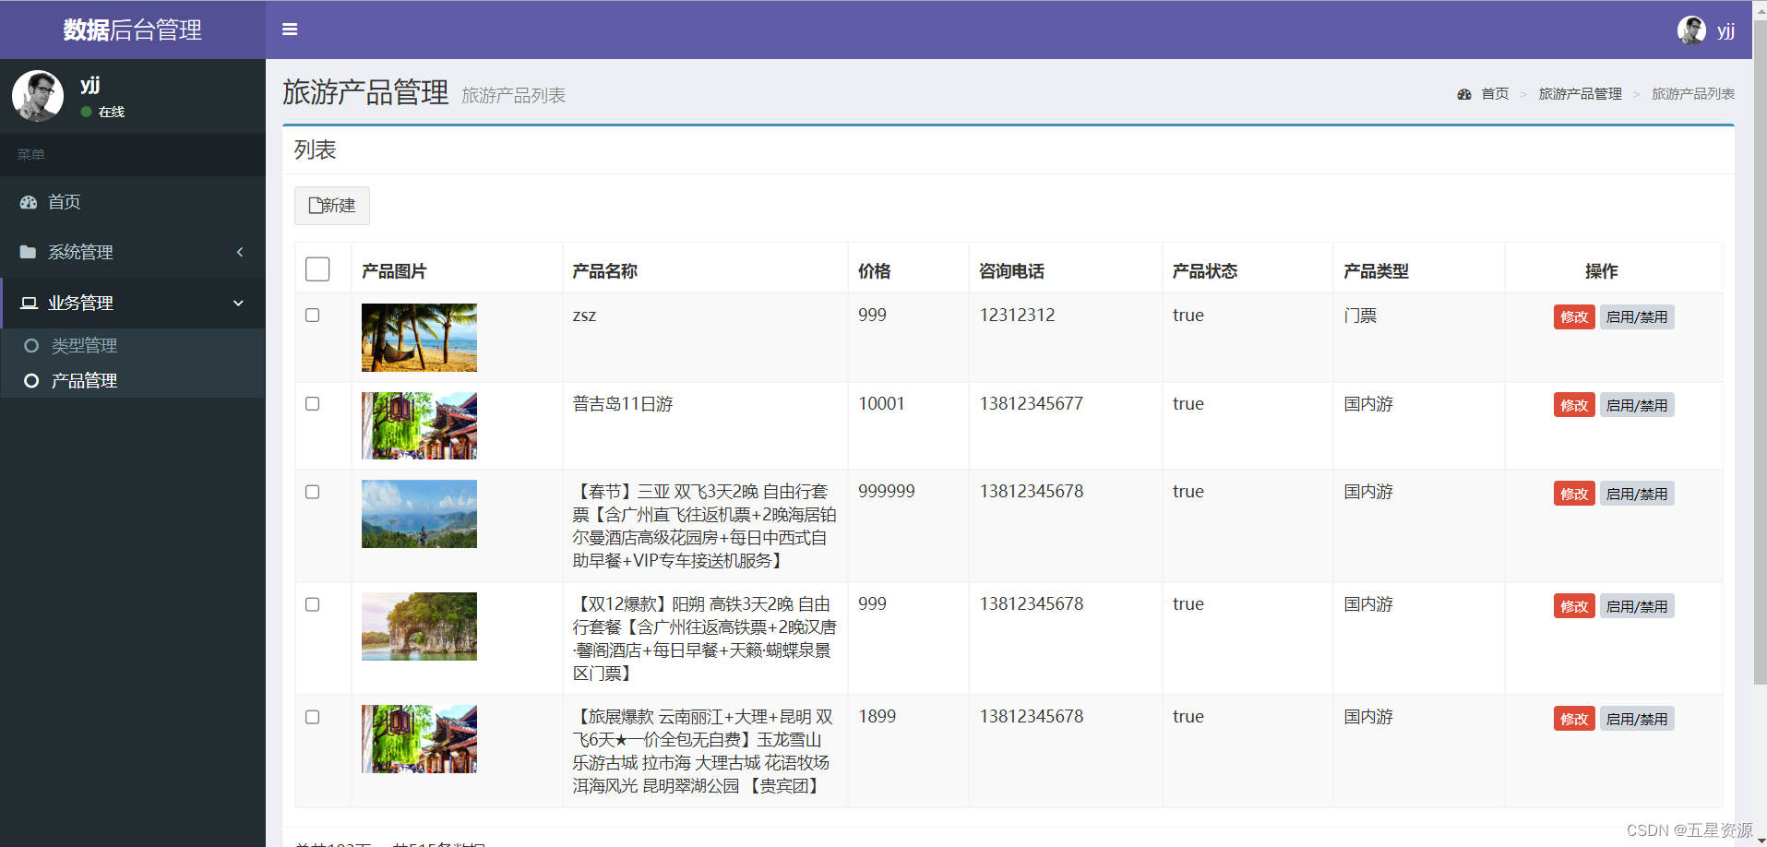This screenshot has height=847, width=1767.
Task: Click 启用/禁用 for 普吉岛11日游
Action: point(1637,406)
